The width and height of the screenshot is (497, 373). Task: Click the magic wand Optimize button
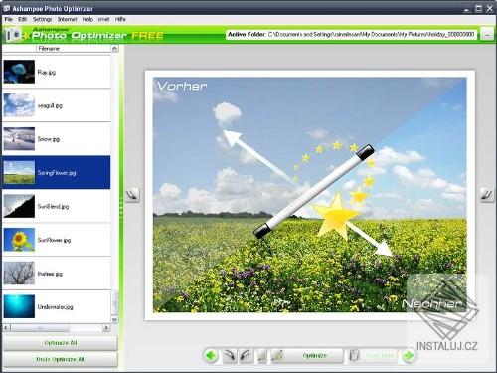point(307,356)
